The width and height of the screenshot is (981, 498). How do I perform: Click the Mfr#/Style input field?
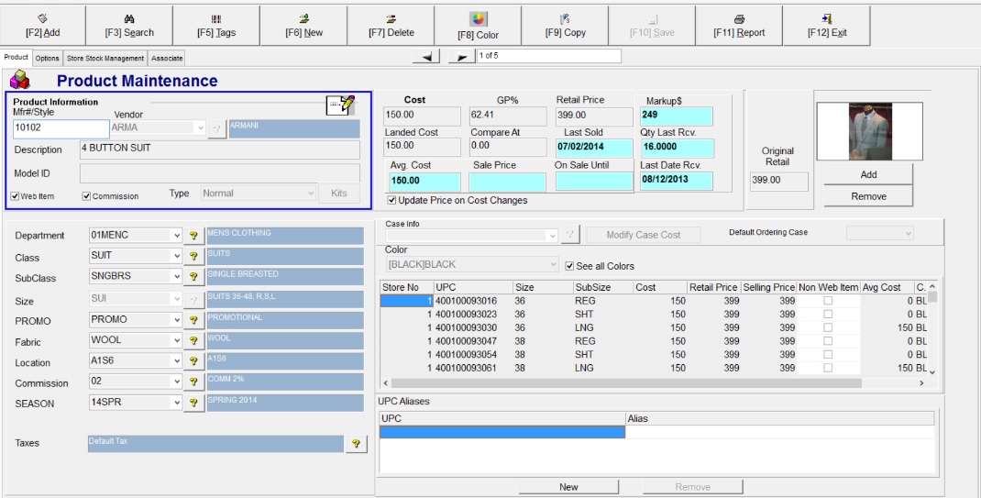tap(61, 128)
